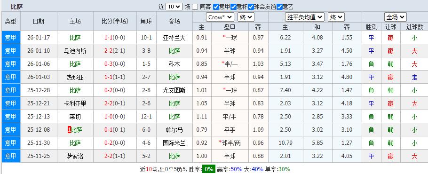Click the 0% win rate badge
Screen dimensions: 428x174
click(x=209, y=169)
